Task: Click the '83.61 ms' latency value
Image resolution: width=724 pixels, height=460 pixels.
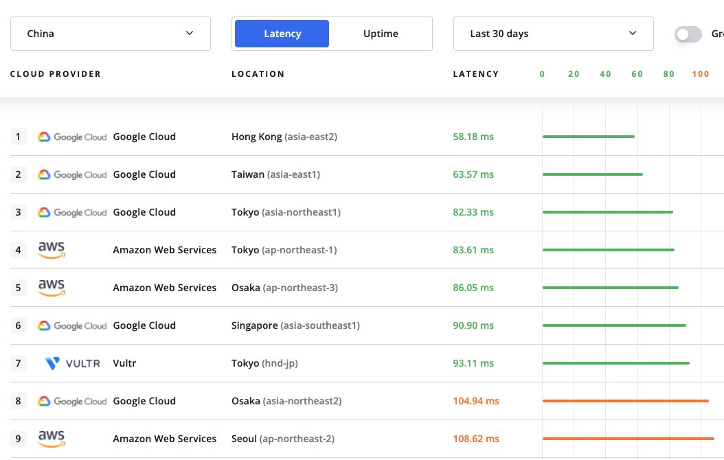Action: coord(473,250)
